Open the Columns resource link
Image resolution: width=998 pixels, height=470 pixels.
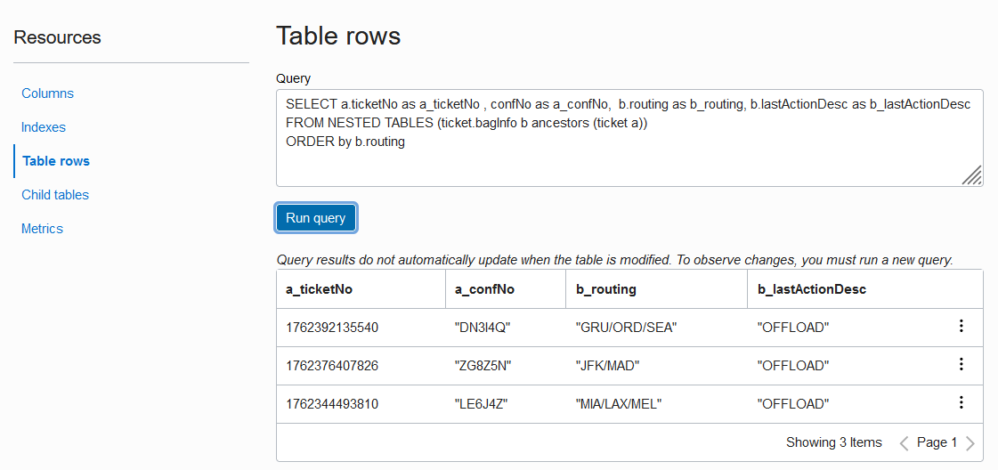47,93
